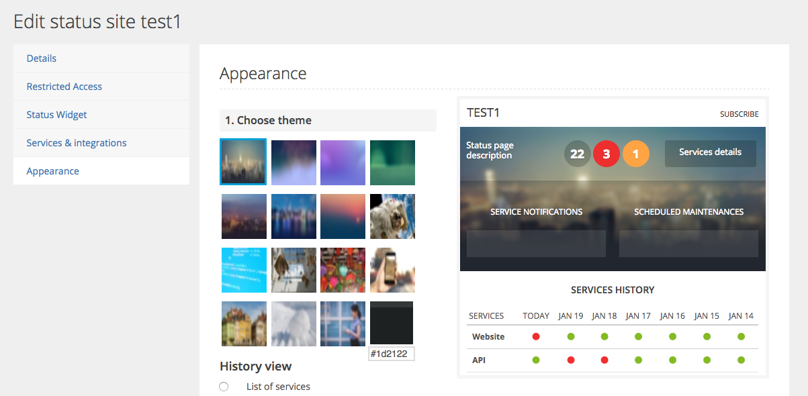Select the hand holding phone theme

(x=392, y=270)
